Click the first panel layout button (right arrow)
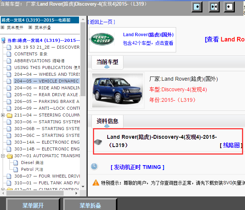This screenshot has width=245, height=210. point(197,7)
